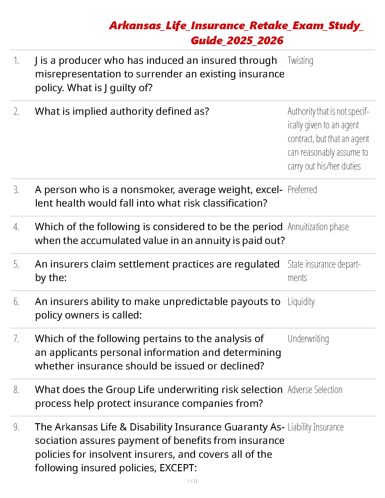
Task: Click the answer "Twisting"
Action: pyautogui.click(x=300, y=61)
